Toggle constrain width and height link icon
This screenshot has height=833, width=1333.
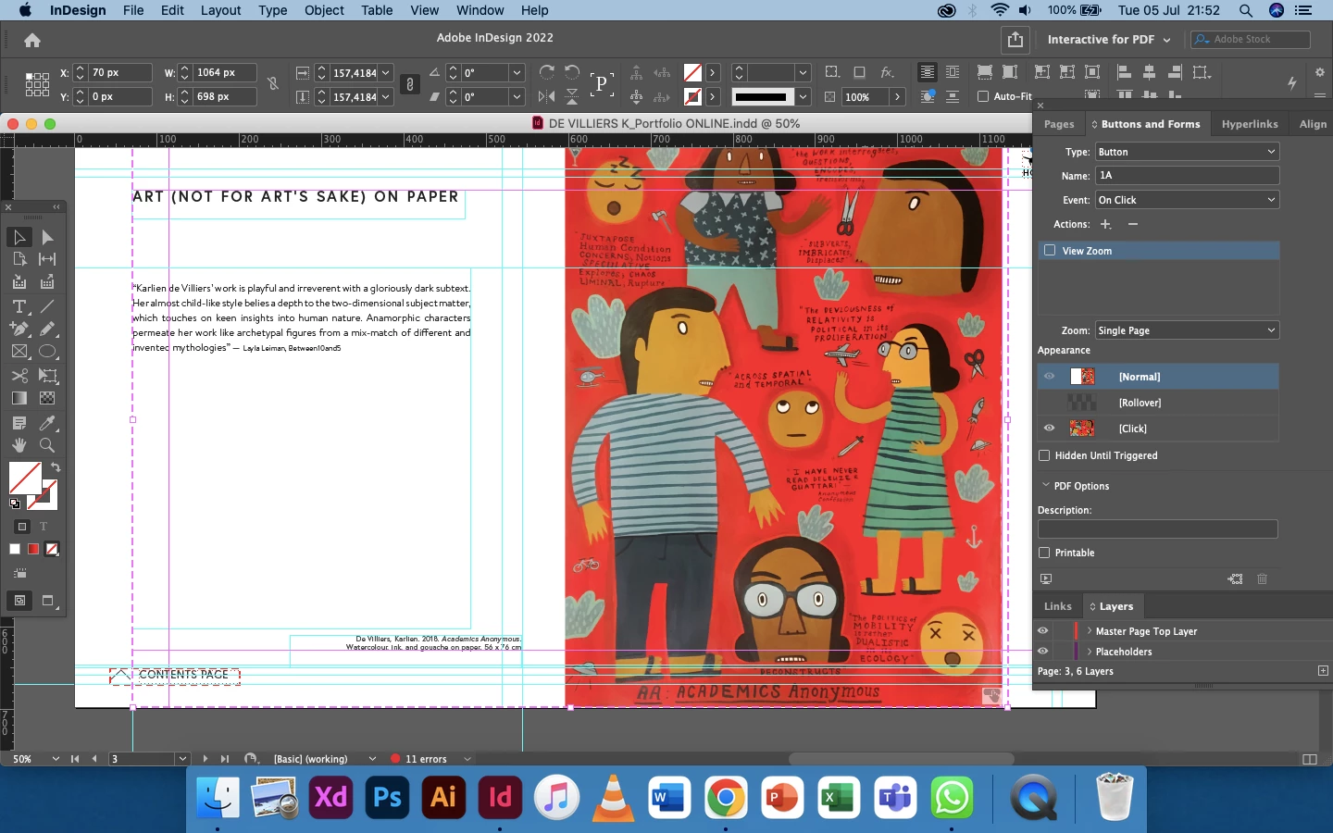click(x=273, y=84)
